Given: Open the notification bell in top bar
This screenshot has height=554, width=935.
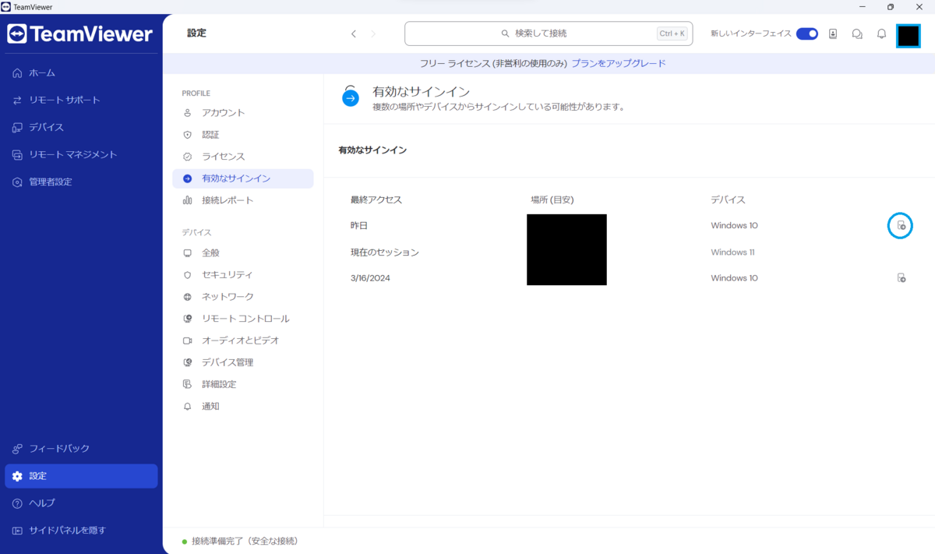Looking at the screenshot, I should [882, 34].
